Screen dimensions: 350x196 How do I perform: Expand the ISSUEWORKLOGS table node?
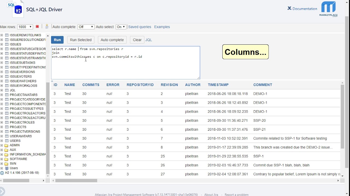pos(2,85)
